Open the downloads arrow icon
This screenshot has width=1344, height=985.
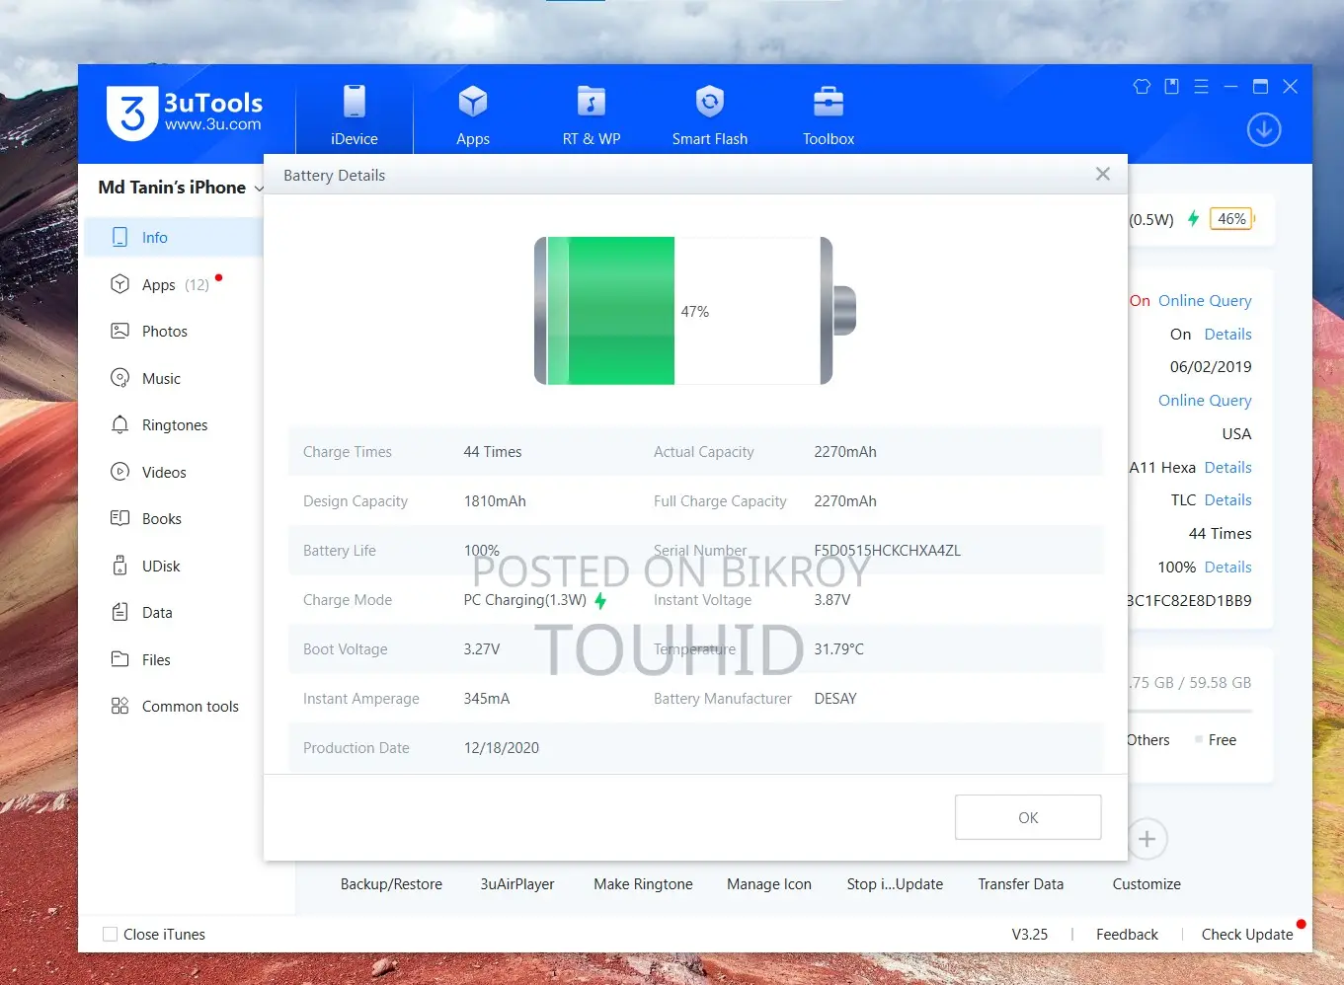[1264, 129]
